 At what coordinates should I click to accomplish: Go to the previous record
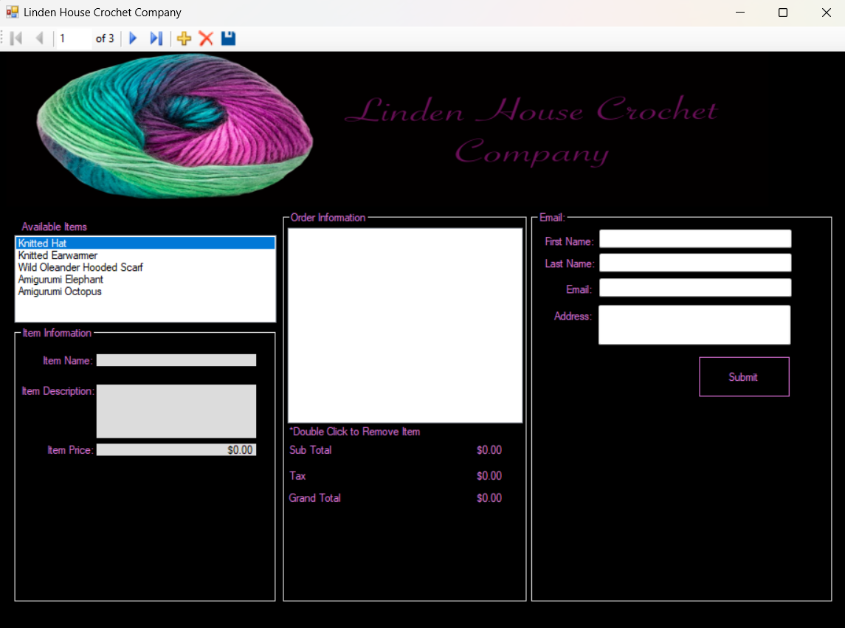39,38
